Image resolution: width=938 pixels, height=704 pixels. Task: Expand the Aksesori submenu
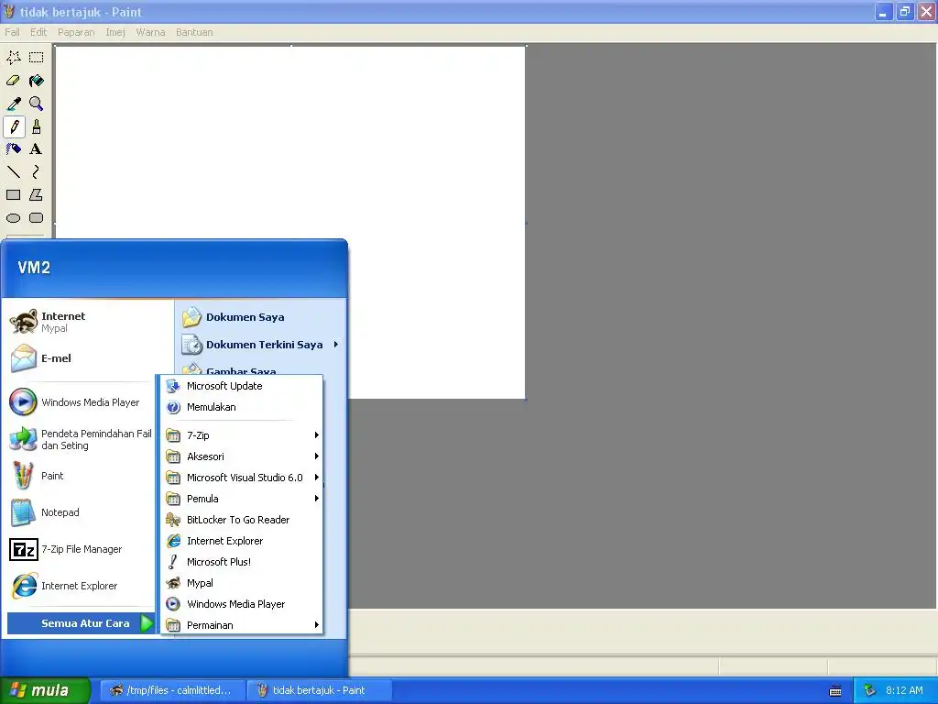click(x=242, y=456)
